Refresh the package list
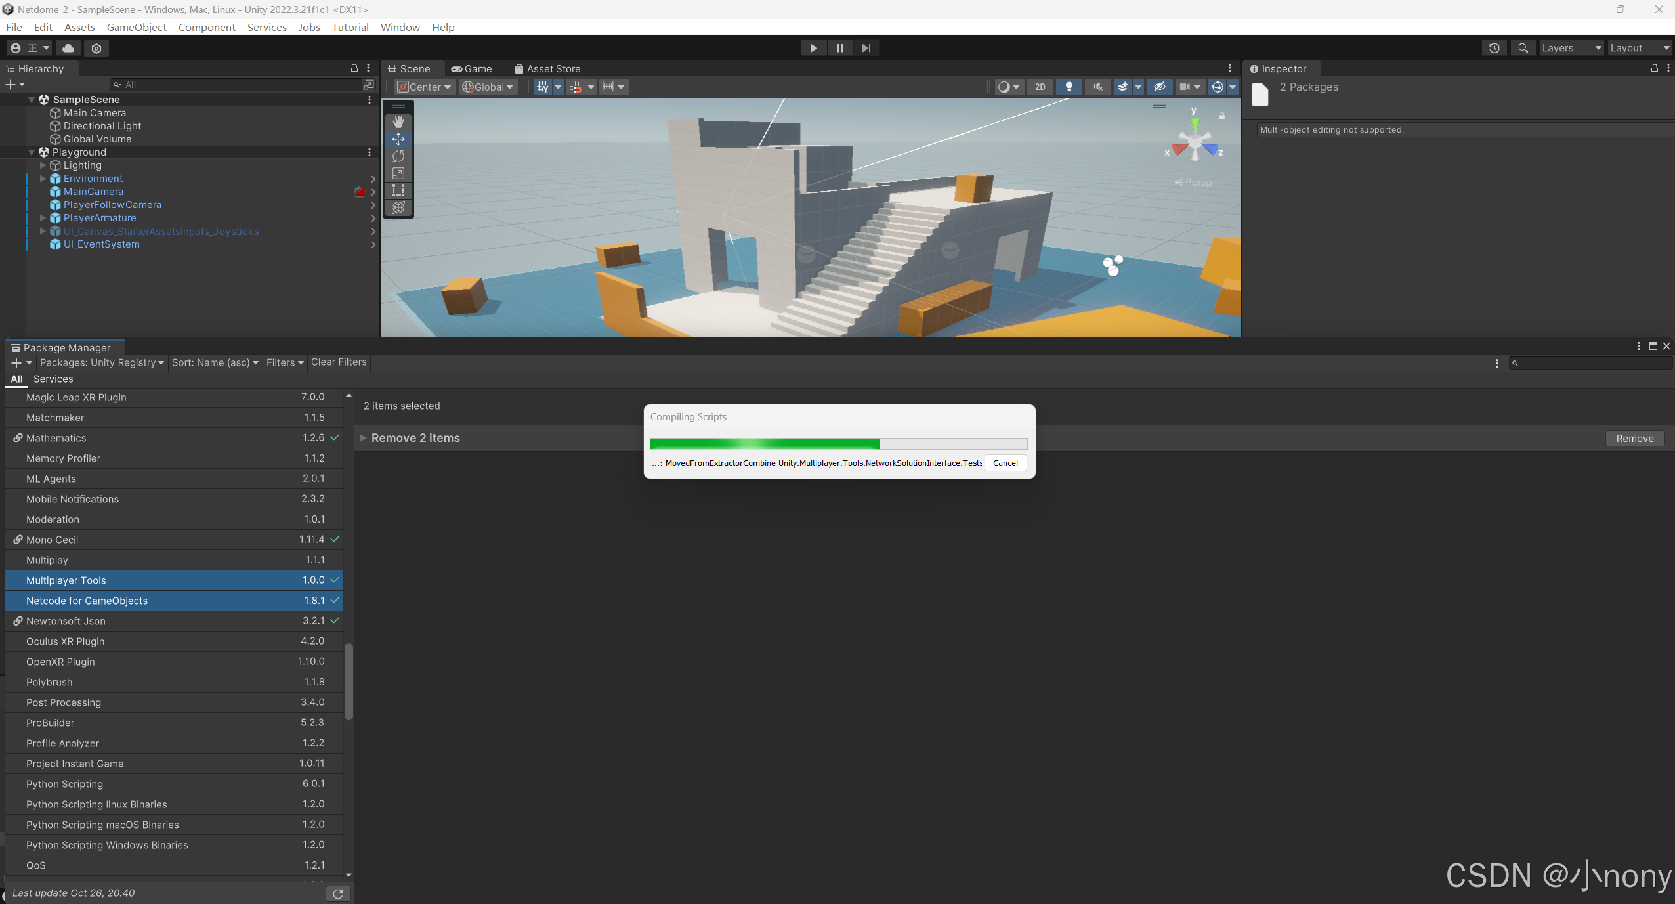 pos(338,893)
